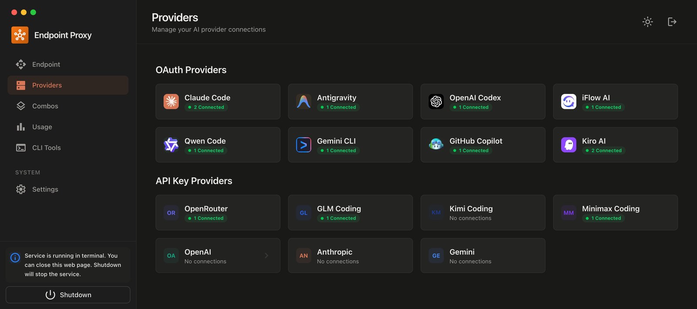Image resolution: width=697 pixels, height=309 pixels.
Task: Click GitHub Copilot's "1 Connected" badge
Action: pyautogui.click(x=470, y=151)
